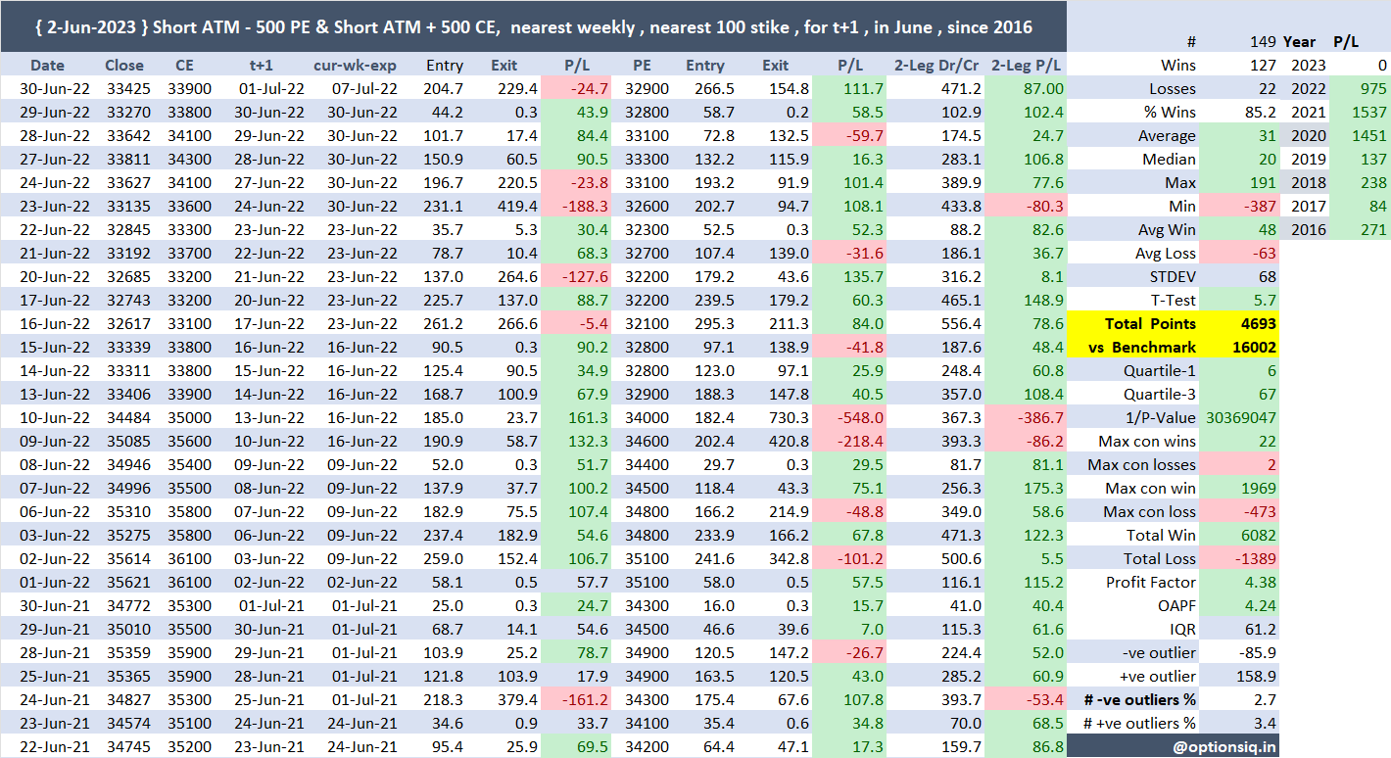Select the benchmark value 16002

1255,348
